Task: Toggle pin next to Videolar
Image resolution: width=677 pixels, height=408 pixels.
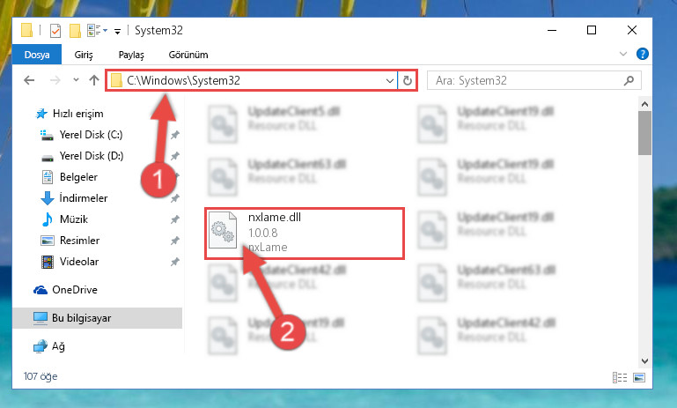Action: click(175, 262)
